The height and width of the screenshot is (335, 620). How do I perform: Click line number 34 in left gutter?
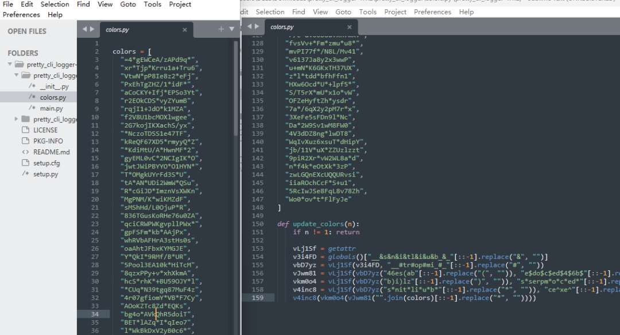click(x=95, y=314)
